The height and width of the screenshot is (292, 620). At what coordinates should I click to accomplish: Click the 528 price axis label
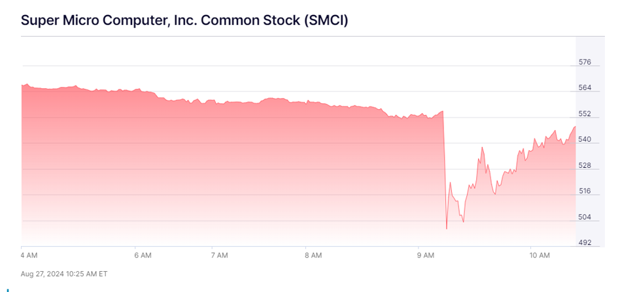pyautogui.click(x=585, y=166)
